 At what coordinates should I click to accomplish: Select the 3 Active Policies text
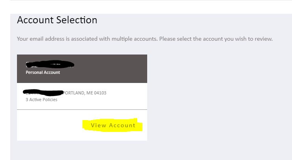pos(41,100)
